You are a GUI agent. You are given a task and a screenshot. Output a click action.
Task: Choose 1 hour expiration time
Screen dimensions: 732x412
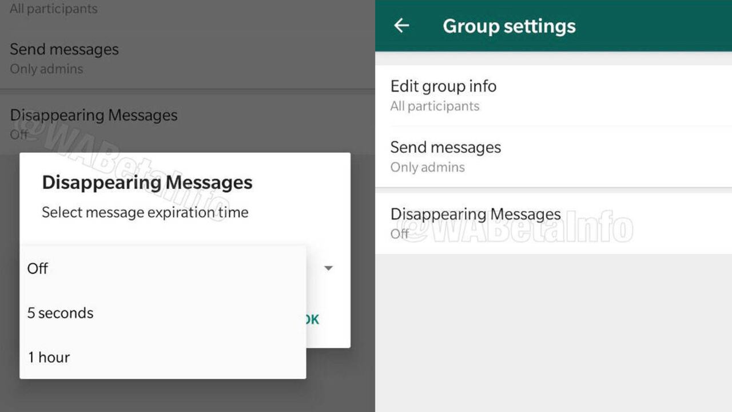click(49, 357)
